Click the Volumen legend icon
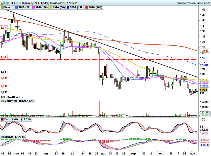Viewport: 211px width, 156px height. [x=3, y=101]
